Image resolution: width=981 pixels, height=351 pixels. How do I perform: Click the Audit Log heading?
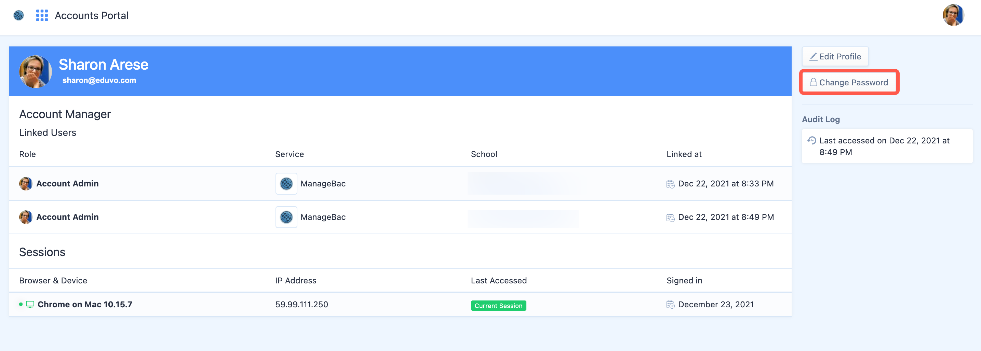(x=821, y=120)
